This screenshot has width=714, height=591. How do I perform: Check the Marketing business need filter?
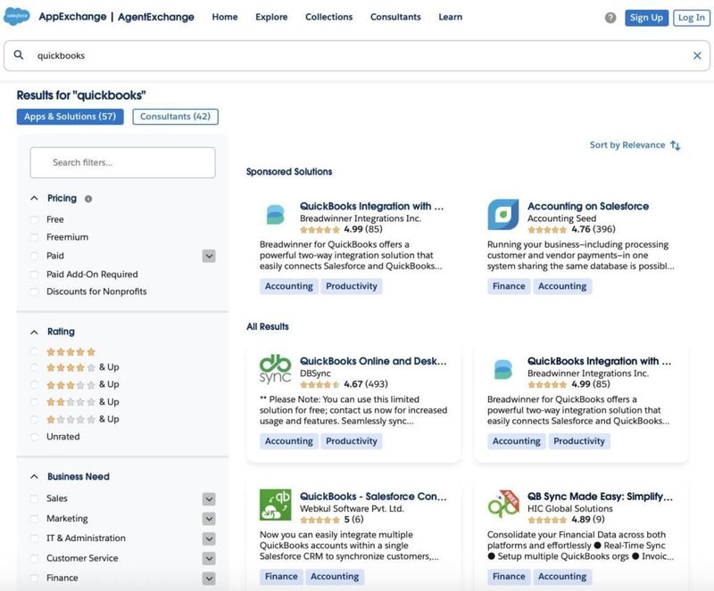pyautogui.click(x=34, y=519)
